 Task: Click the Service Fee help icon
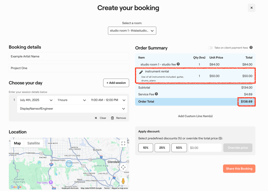156,94
